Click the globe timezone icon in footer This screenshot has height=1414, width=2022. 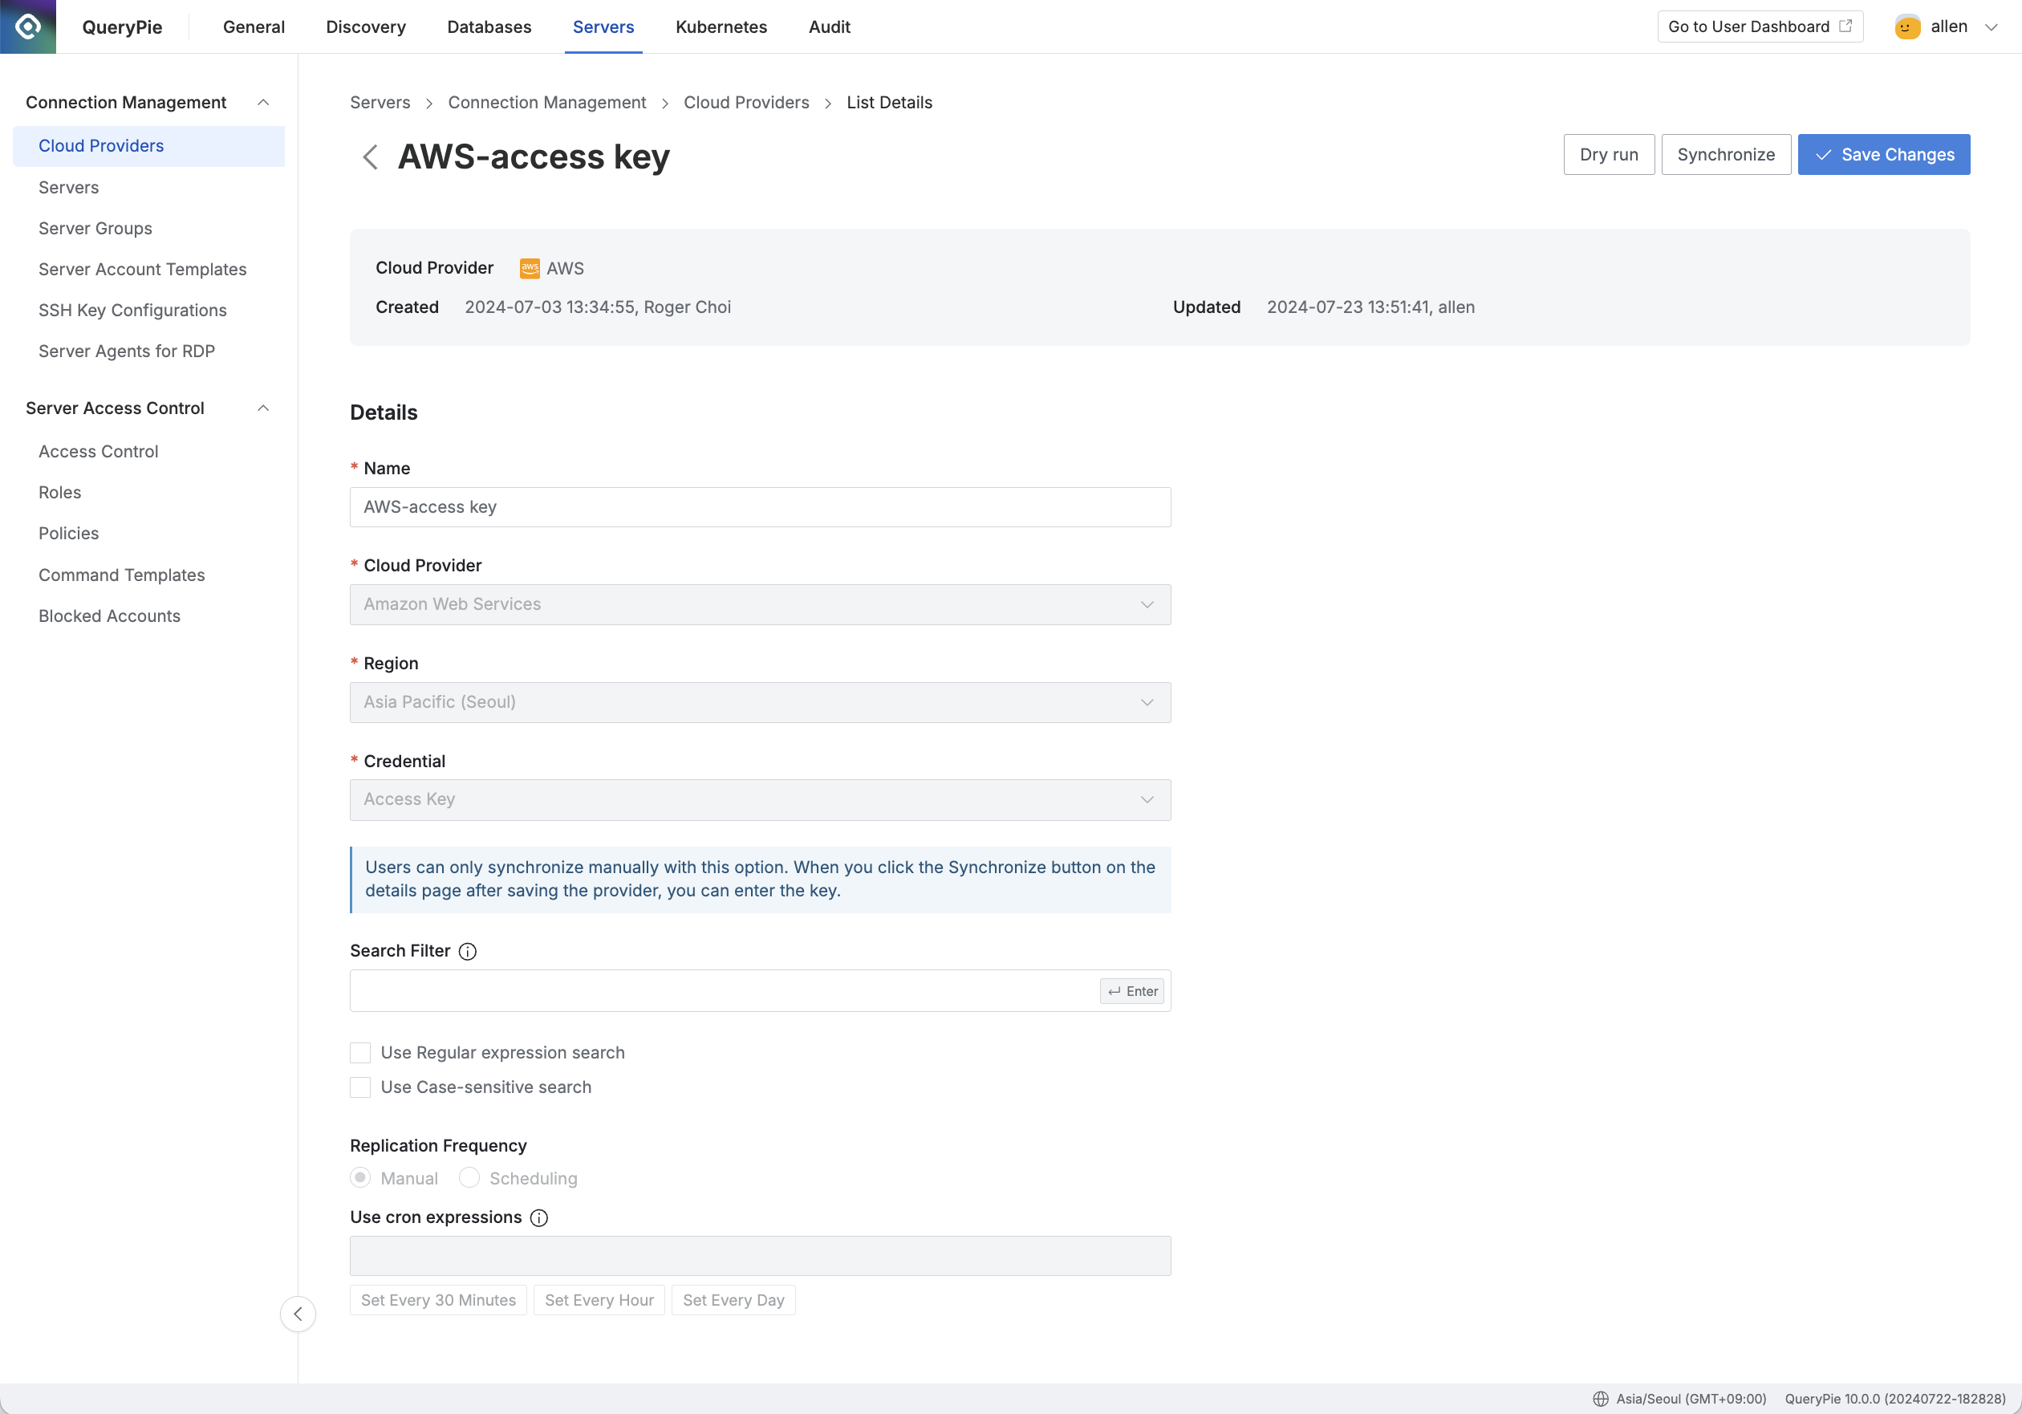click(1600, 1399)
